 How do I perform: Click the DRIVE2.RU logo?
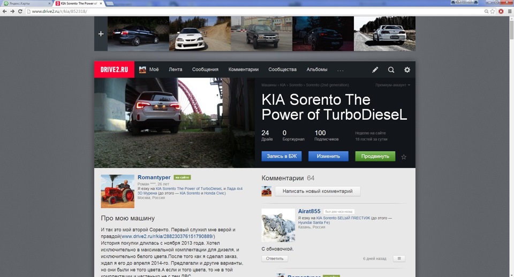[x=114, y=70]
